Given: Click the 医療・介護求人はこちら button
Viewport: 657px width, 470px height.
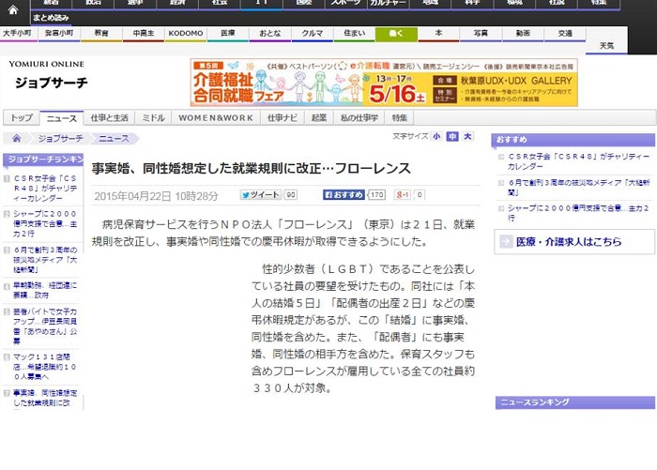Looking at the screenshot, I should (574, 242).
